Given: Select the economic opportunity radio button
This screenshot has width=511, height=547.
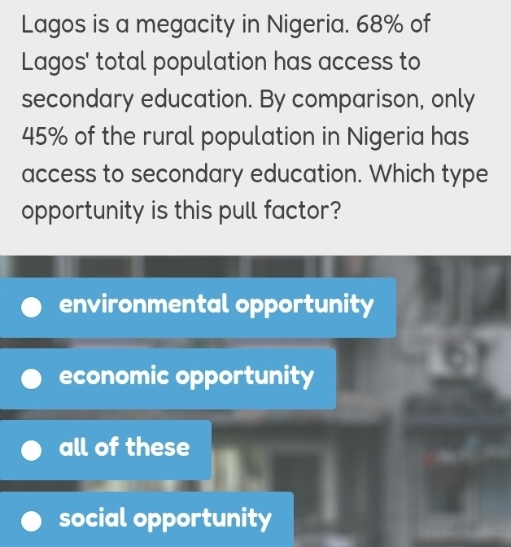Looking at the screenshot, I should (x=32, y=379).
